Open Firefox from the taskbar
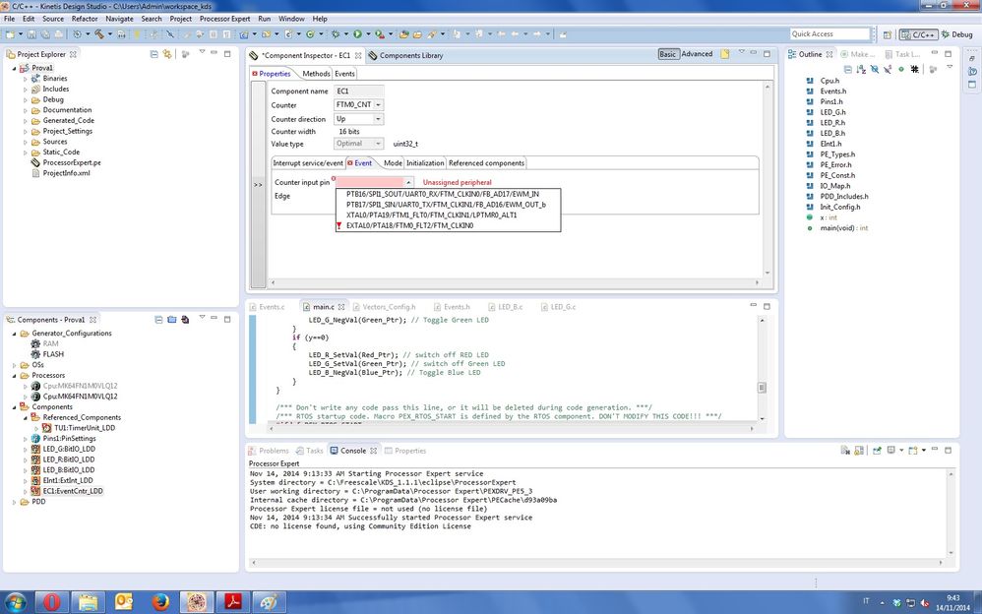Screen dimensions: 982x614 coord(161,602)
